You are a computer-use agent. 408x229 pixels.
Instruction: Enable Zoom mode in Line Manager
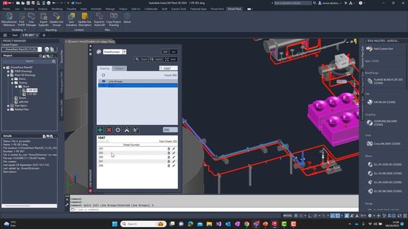tap(142, 59)
